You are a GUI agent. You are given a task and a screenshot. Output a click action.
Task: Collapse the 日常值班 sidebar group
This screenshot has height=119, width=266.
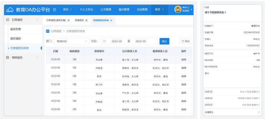click(37, 20)
